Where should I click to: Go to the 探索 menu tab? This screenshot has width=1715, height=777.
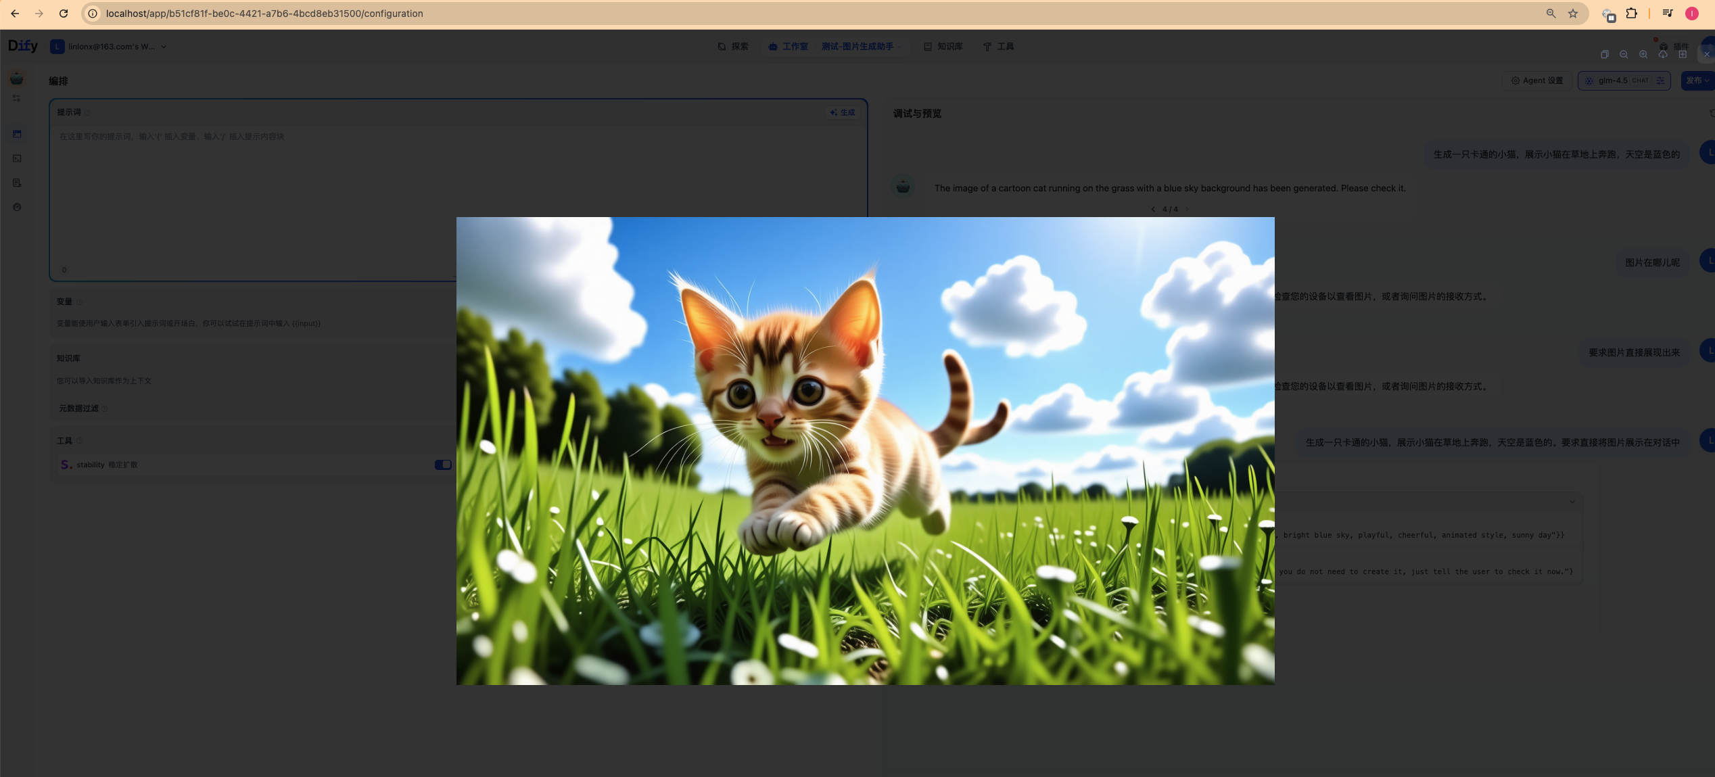[x=733, y=47]
